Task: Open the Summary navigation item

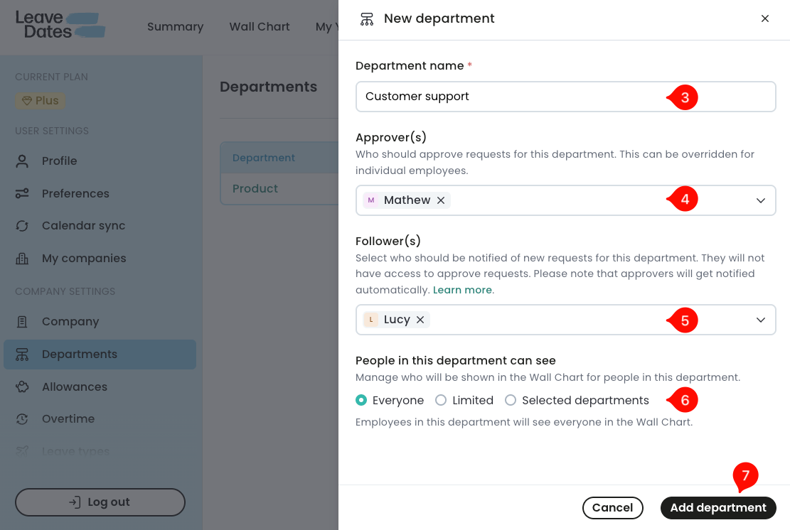Action: (x=175, y=26)
